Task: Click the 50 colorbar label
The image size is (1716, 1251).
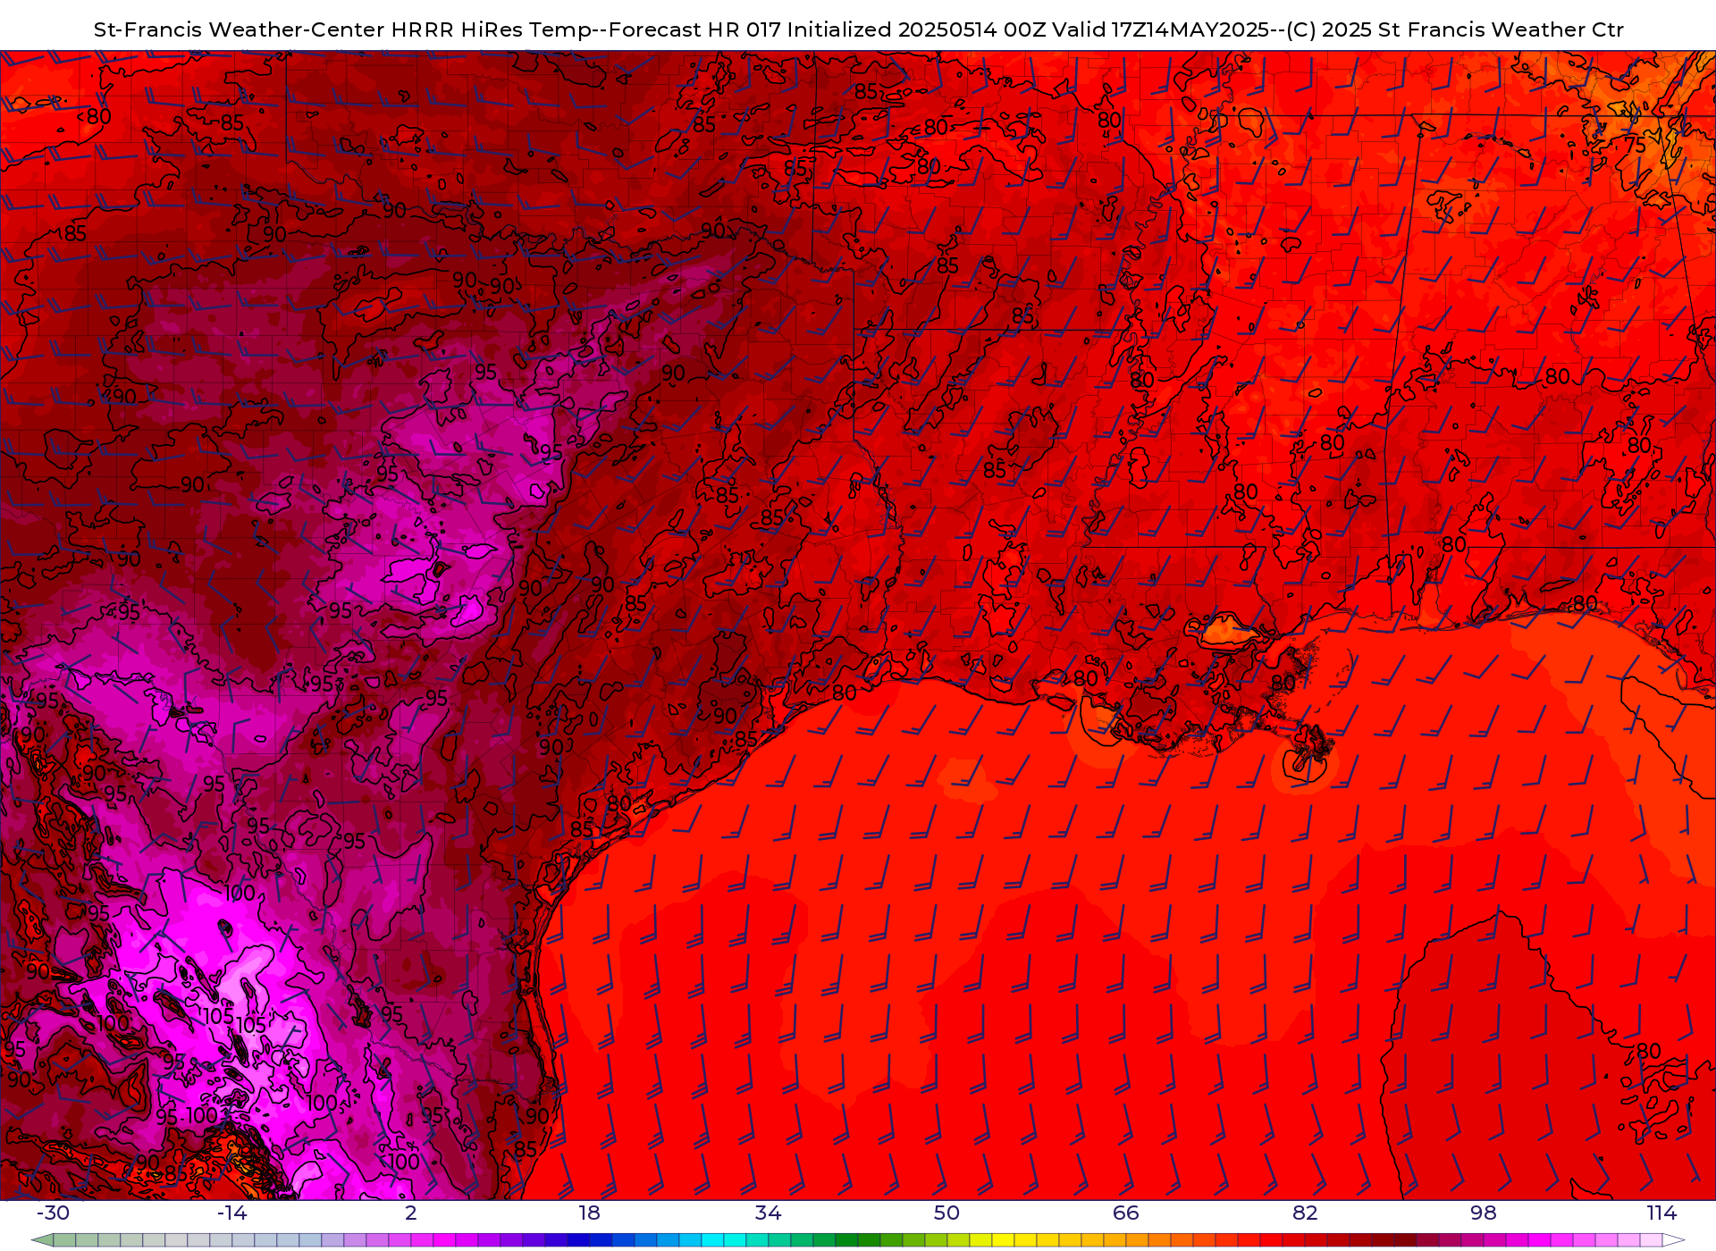Action: (x=946, y=1213)
